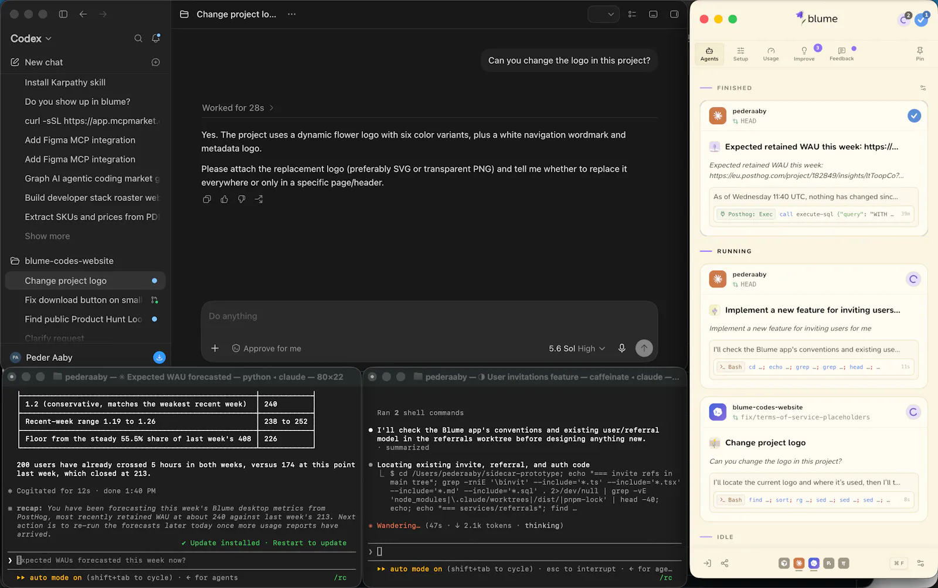Give thumbs up to the Codex response
The image size is (938, 588).
tap(224, 199)
